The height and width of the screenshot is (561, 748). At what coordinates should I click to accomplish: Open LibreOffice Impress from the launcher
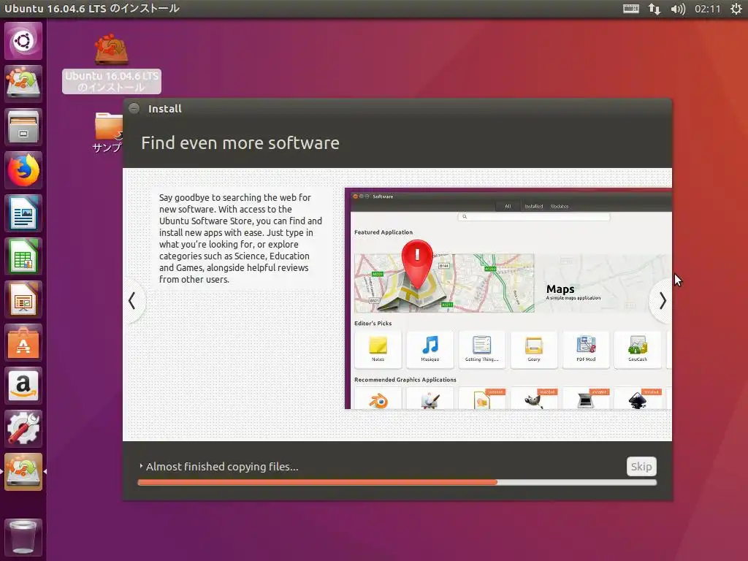tap(23, 299)
